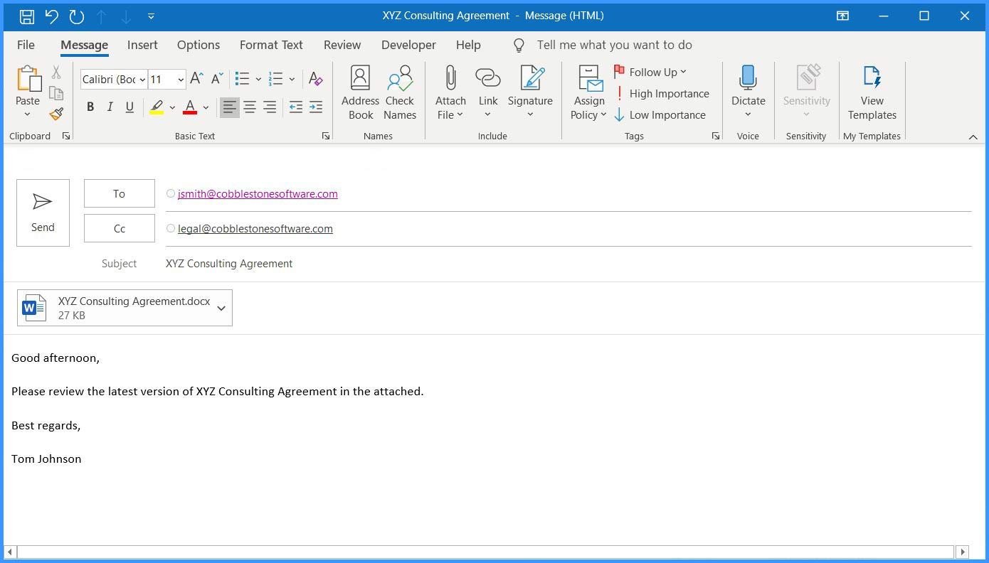Click the jsmith@cobblestonesoftware.com recipient link
The image size is (989, 563).
click(x=258, y=193)
